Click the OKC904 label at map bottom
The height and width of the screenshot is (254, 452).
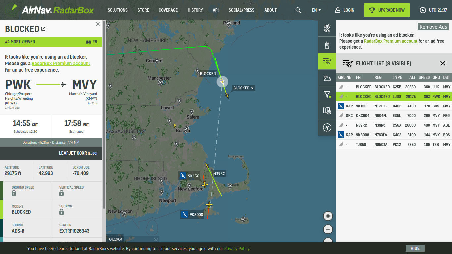[116, 239]
